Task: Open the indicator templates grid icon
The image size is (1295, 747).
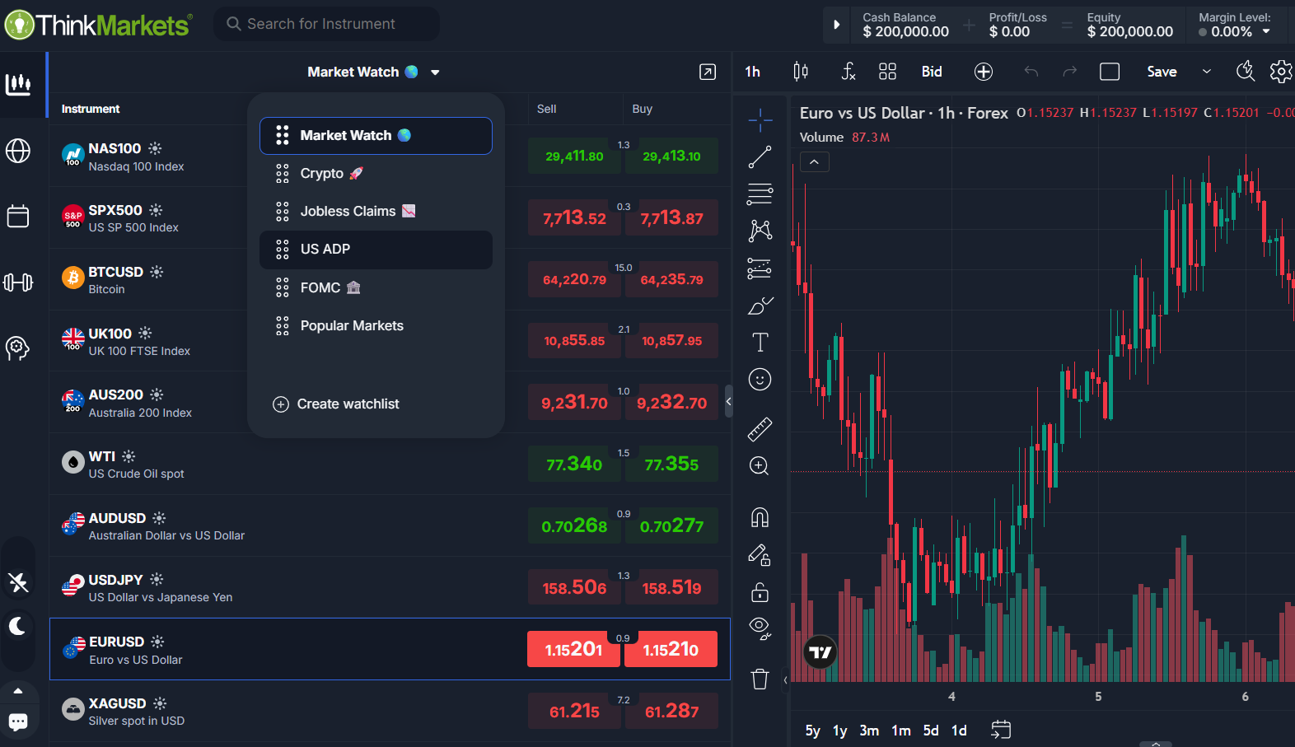Action: pyautogui.click(x=887, y=72)
